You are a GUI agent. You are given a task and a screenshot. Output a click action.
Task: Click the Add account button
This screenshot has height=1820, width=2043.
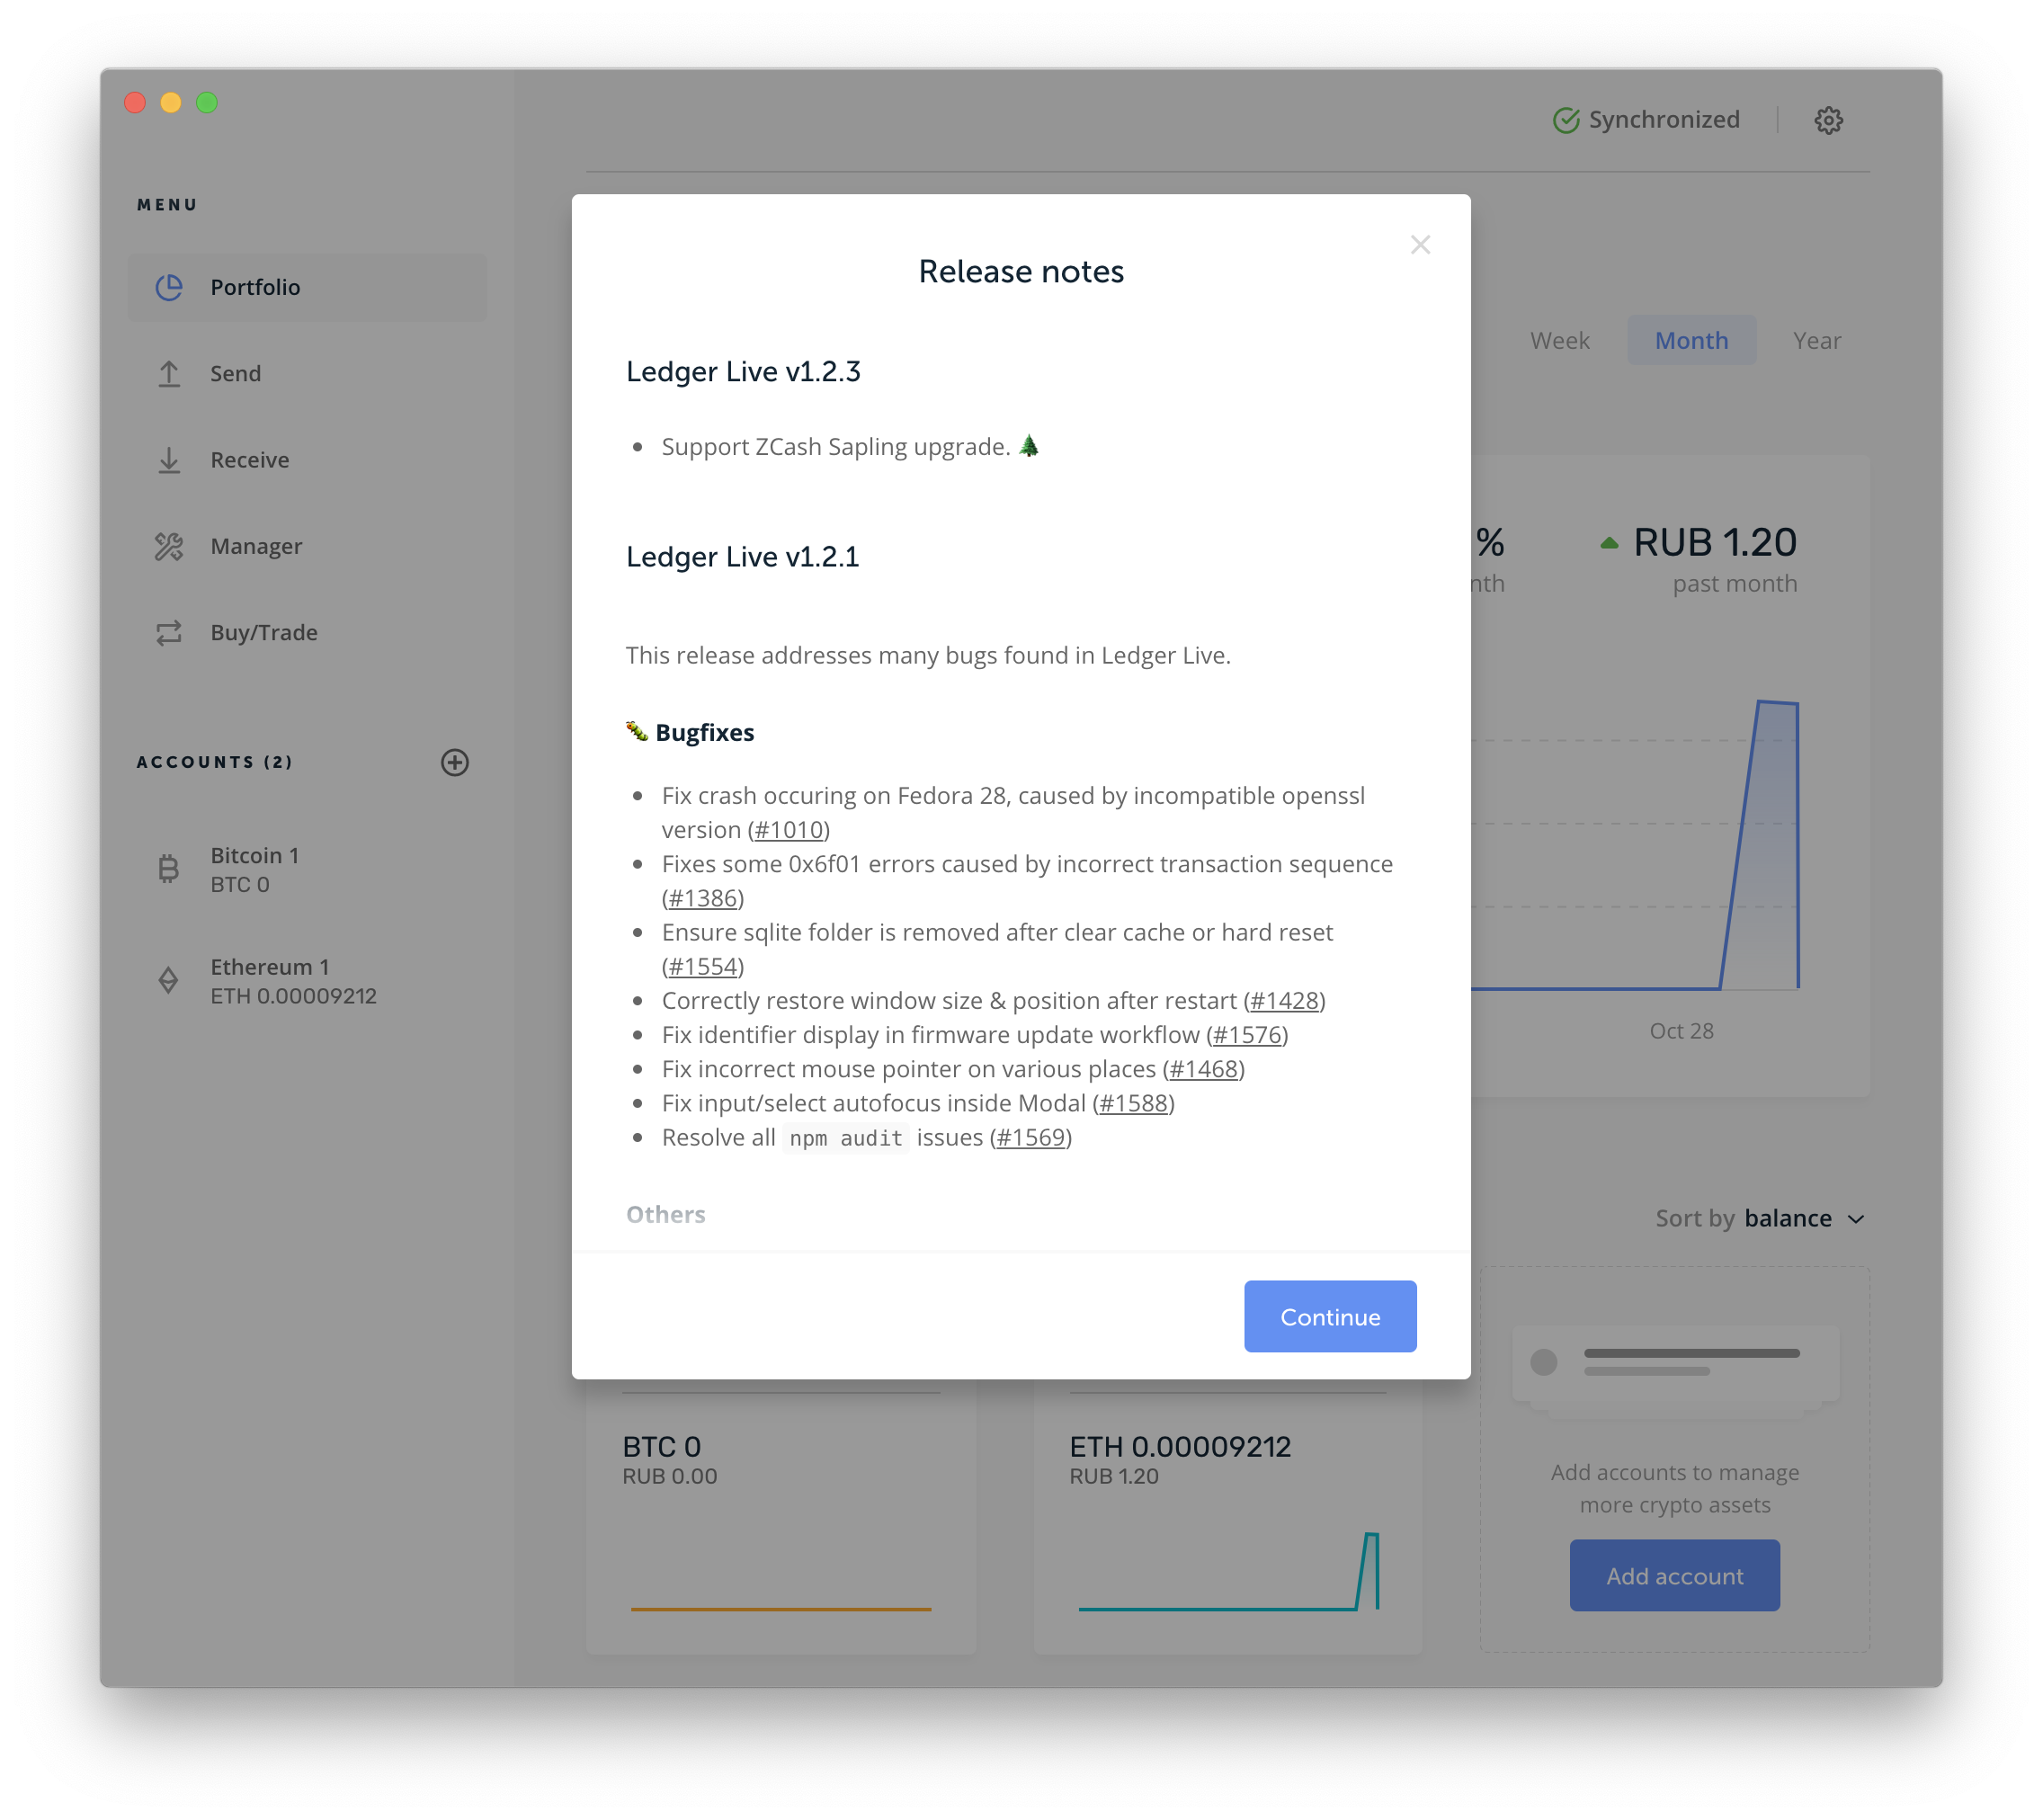1674,1576
